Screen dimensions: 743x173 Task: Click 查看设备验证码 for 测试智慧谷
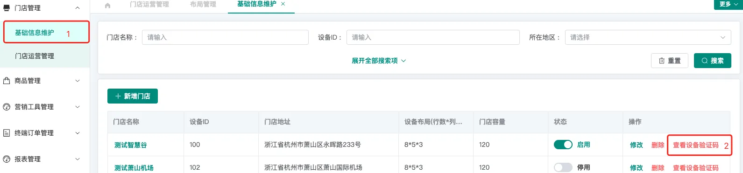(696, 145)
